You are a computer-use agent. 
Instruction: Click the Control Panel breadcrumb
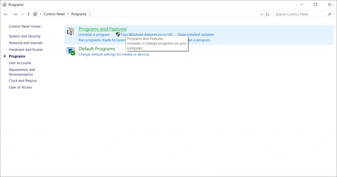(54, 14)
